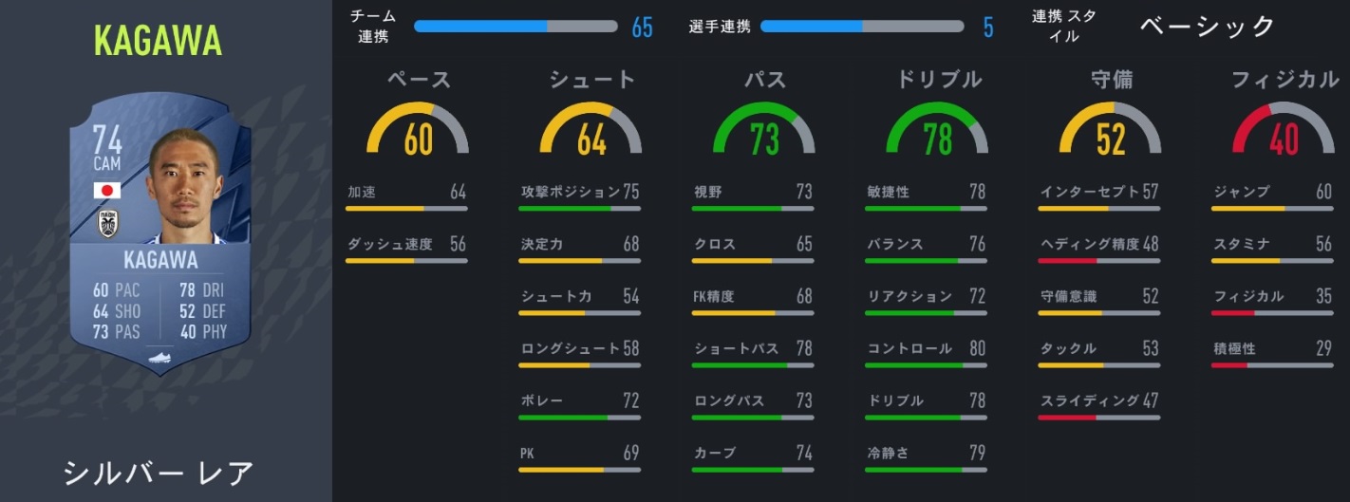Click the 74 CAM rating on the card
This screenshot has width=1350, height=502.
coord(107,149)
